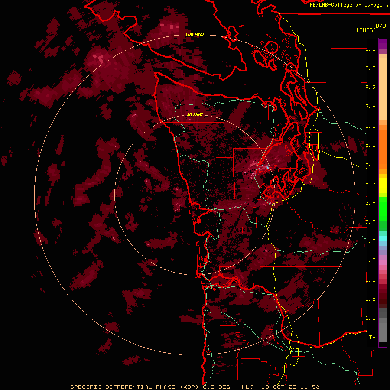390x390 pixels.
Task: Select the 5.8 value on the scale
Action: 370,145
